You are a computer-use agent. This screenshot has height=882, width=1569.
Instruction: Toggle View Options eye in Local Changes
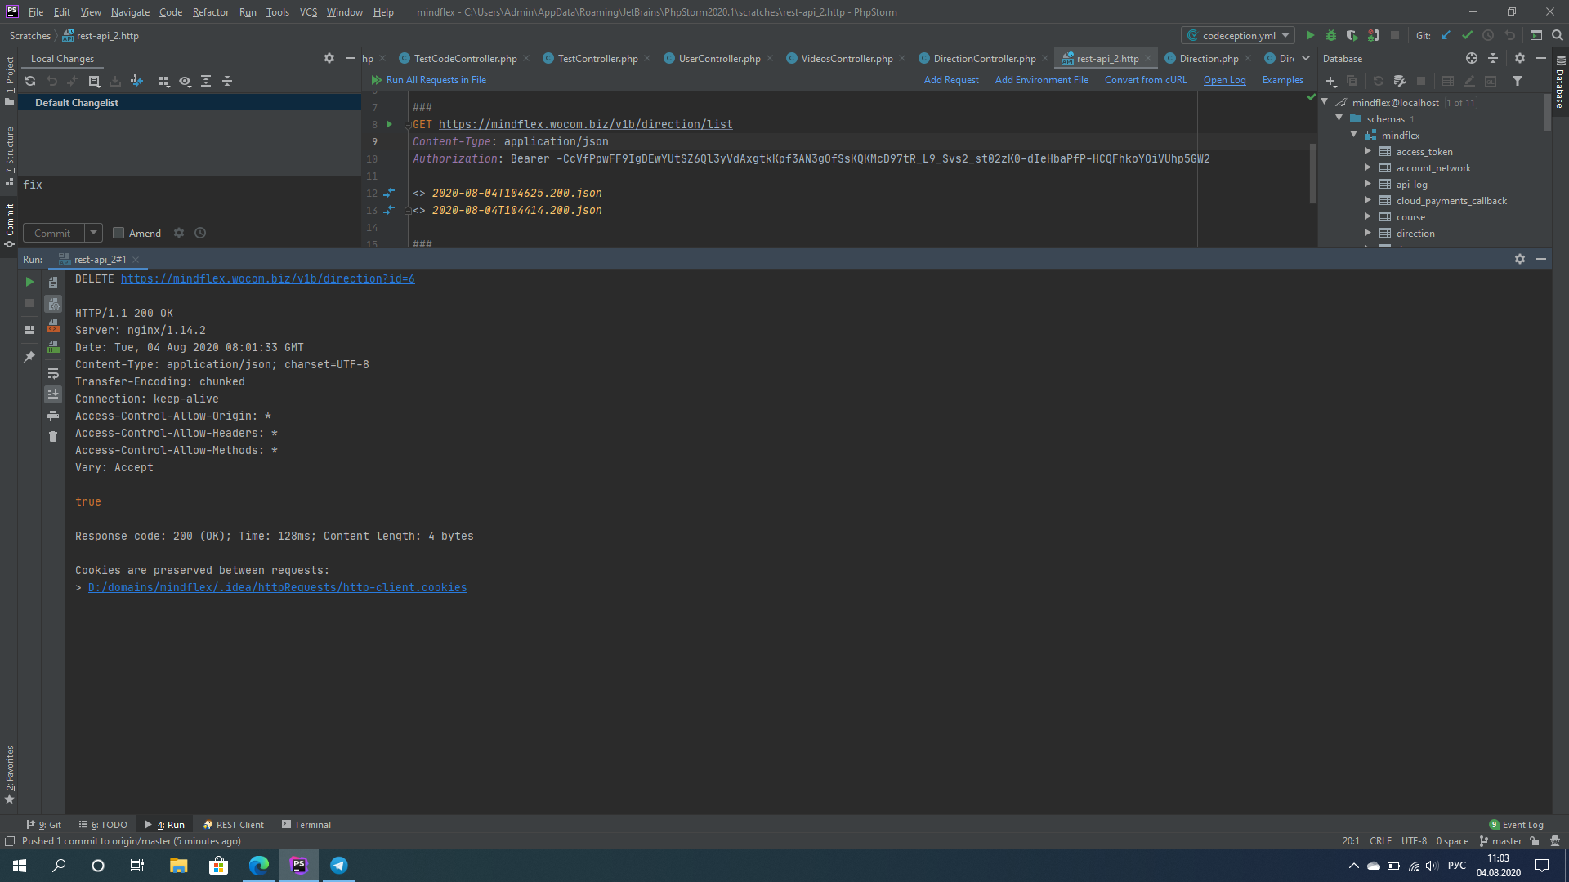pos(185,81)
